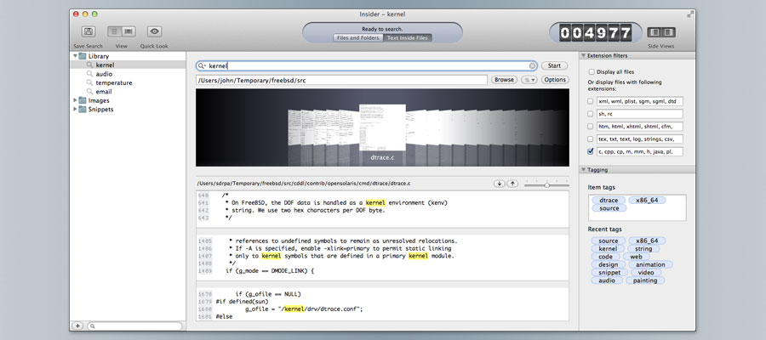
Task: Clear the kernel search field text
Action: (x=533, y=65)
